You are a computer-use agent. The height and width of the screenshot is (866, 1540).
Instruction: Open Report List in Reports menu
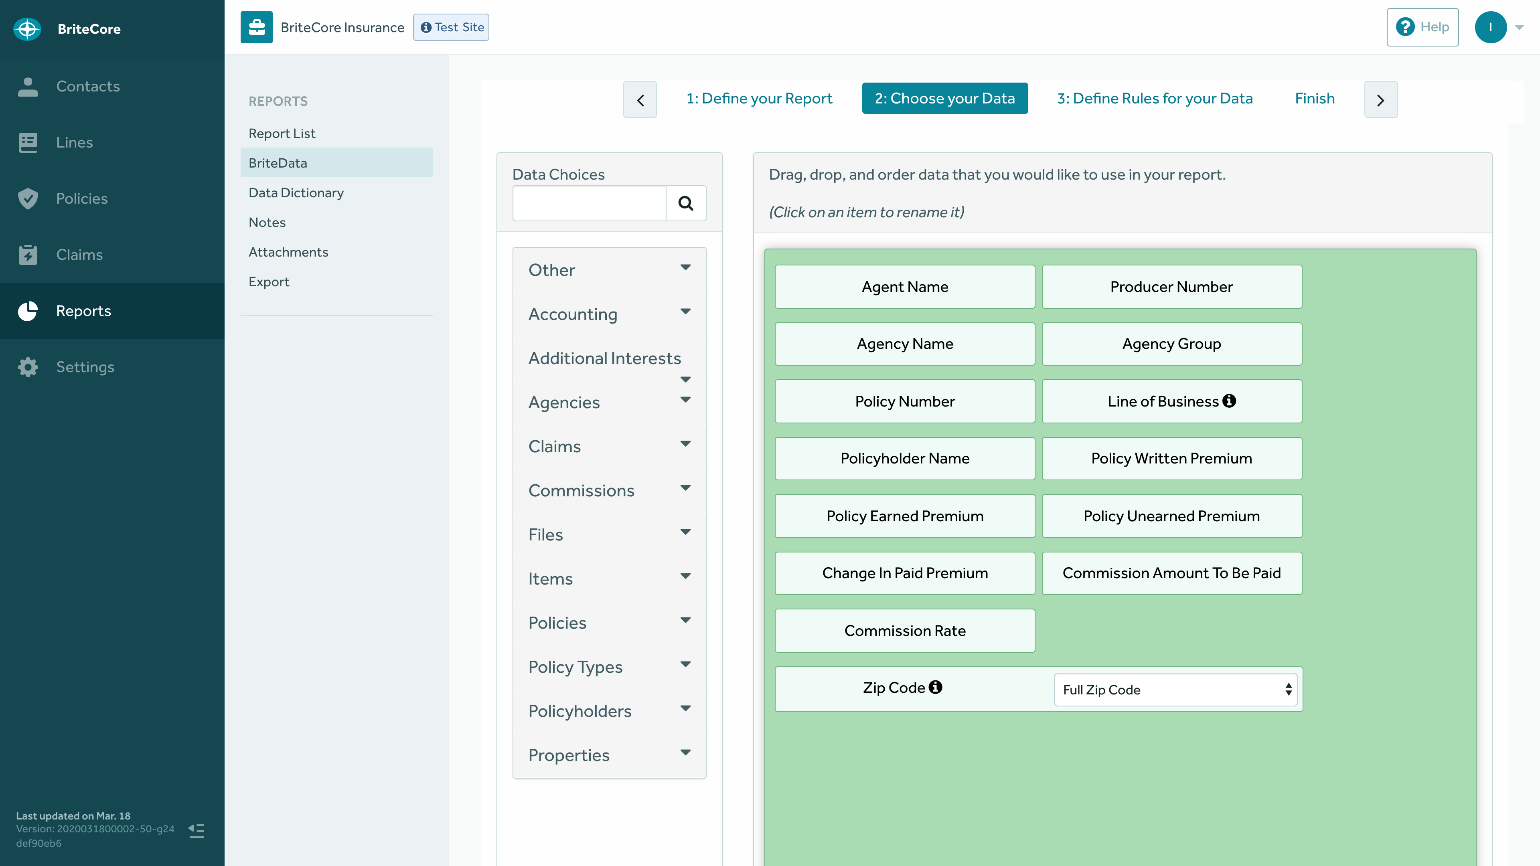[x=336, y=133]
